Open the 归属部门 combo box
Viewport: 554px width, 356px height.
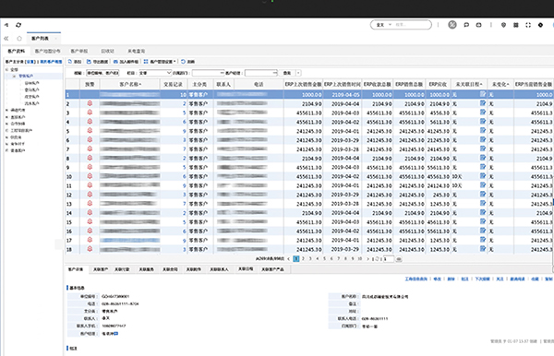point(208,73)
